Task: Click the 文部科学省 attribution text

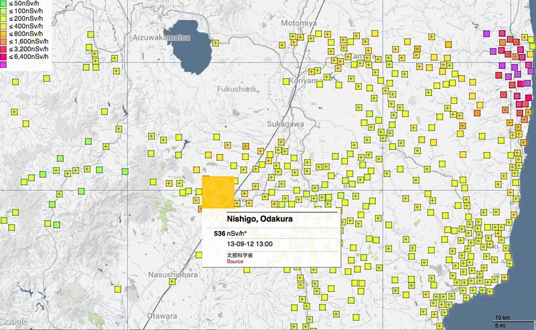Action: [239, 255]
